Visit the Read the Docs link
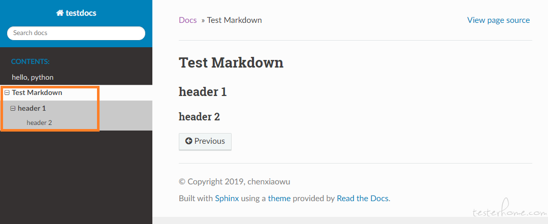This screenshot has width=548, height=224. click(363, 199)
